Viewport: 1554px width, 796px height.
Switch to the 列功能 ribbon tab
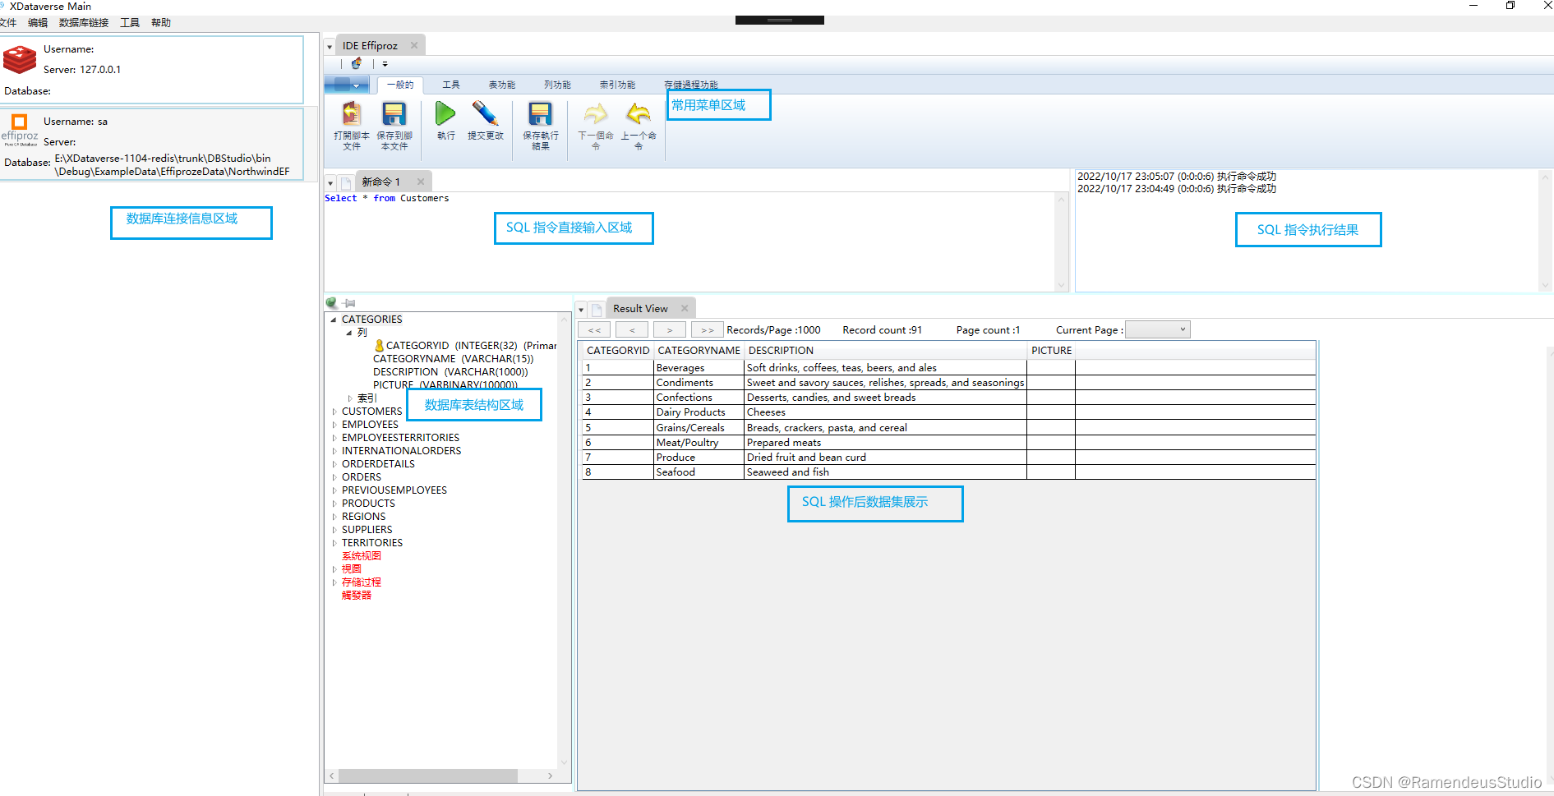(x=557, y=85)
